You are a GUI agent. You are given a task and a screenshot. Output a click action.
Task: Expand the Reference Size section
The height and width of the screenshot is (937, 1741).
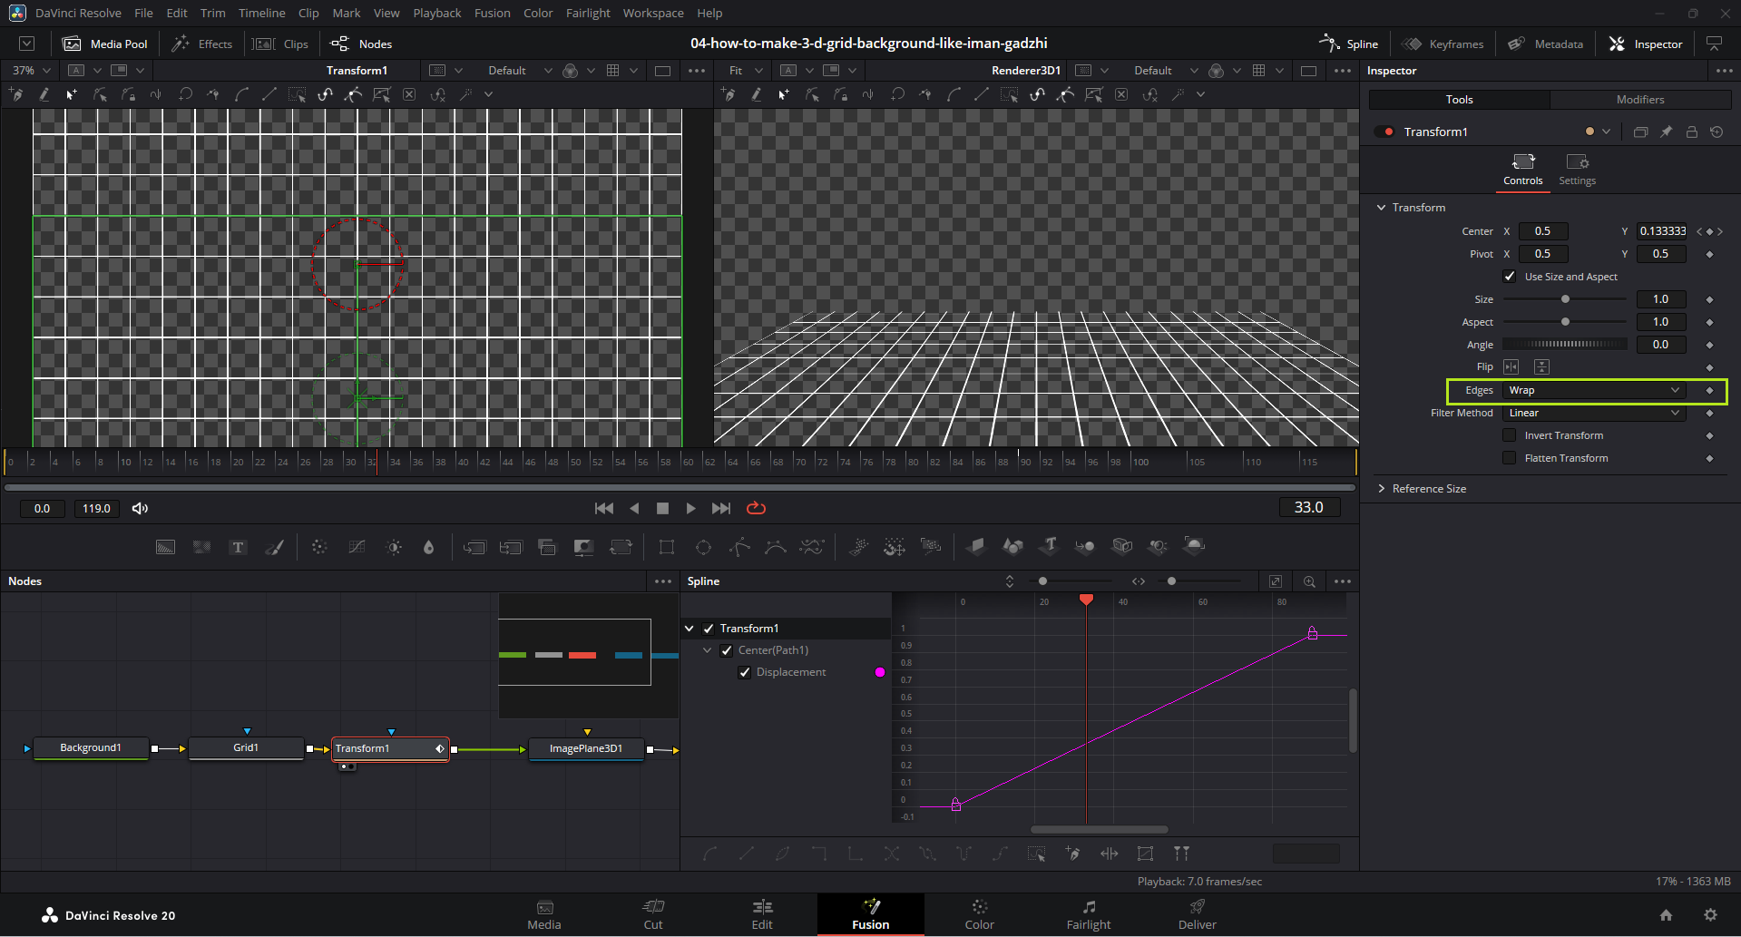click(1428, 489)
